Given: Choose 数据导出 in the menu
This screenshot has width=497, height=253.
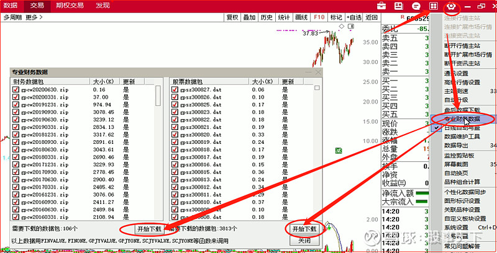Looking at the screenshot, I should coord(456,146).
